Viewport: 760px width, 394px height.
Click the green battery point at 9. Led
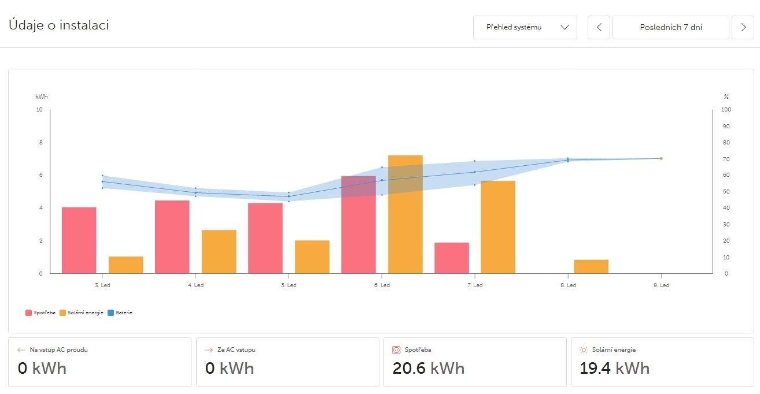tap(661, 158)
